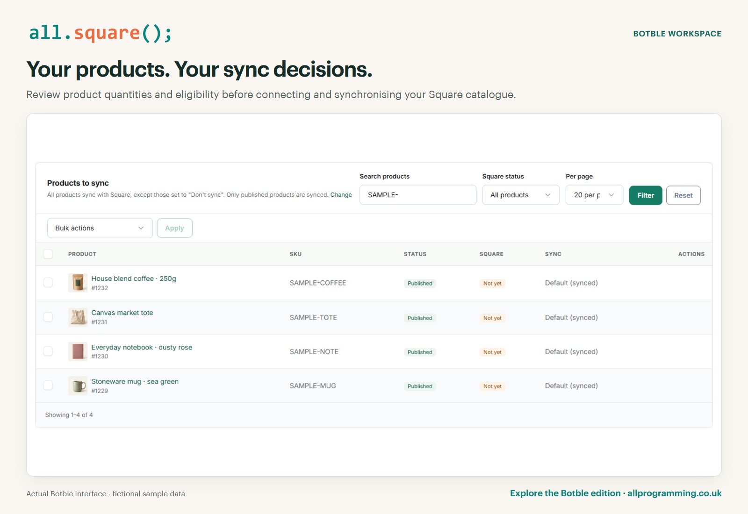This screenshot has width=748, height=514.
Task: Click Default (synced) in Canvas market tote row
Action: click(571, 317)
